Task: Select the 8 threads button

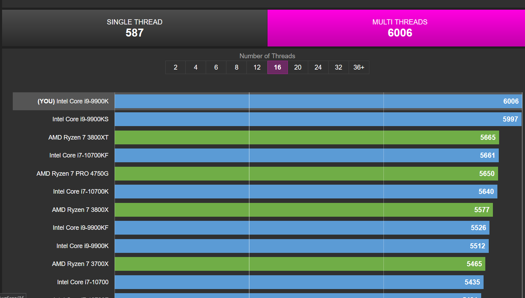Action: coord(236,68)
